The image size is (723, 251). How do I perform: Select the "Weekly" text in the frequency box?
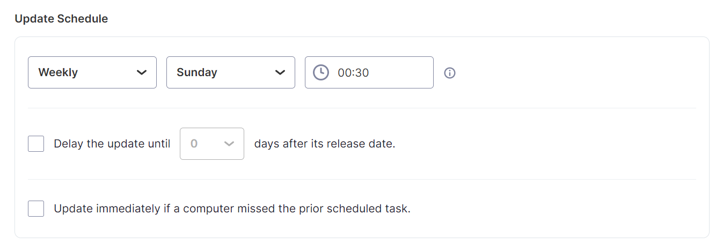[x=58, y=72]
